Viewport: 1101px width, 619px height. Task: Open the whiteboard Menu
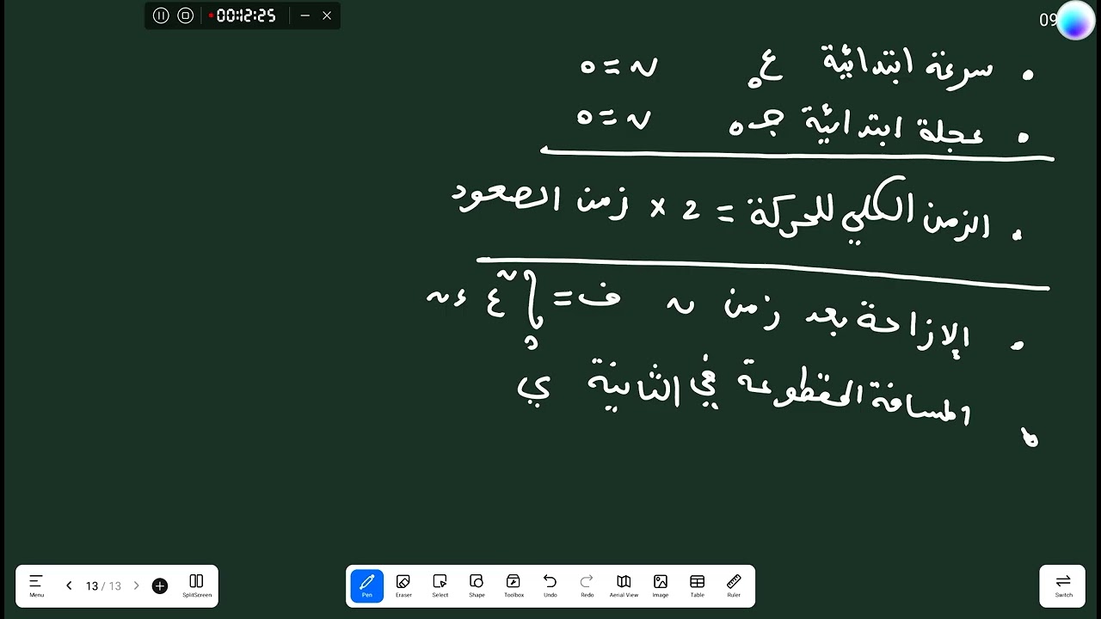click(x=36, y=585)
